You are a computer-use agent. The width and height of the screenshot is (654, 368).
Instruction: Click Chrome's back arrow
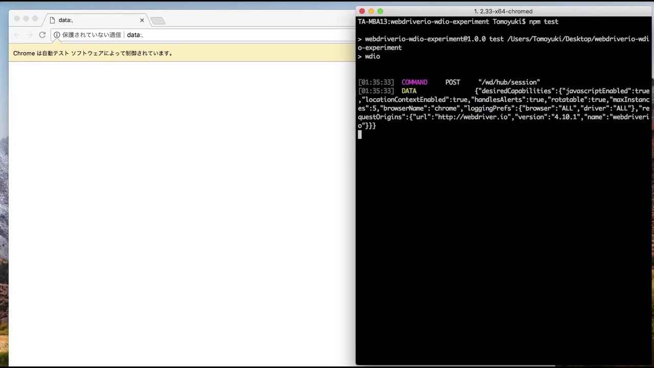point(17,35)
